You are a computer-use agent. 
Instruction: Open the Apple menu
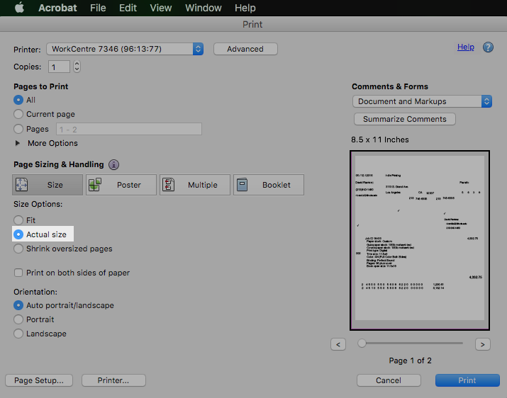[x=19, y=7]
